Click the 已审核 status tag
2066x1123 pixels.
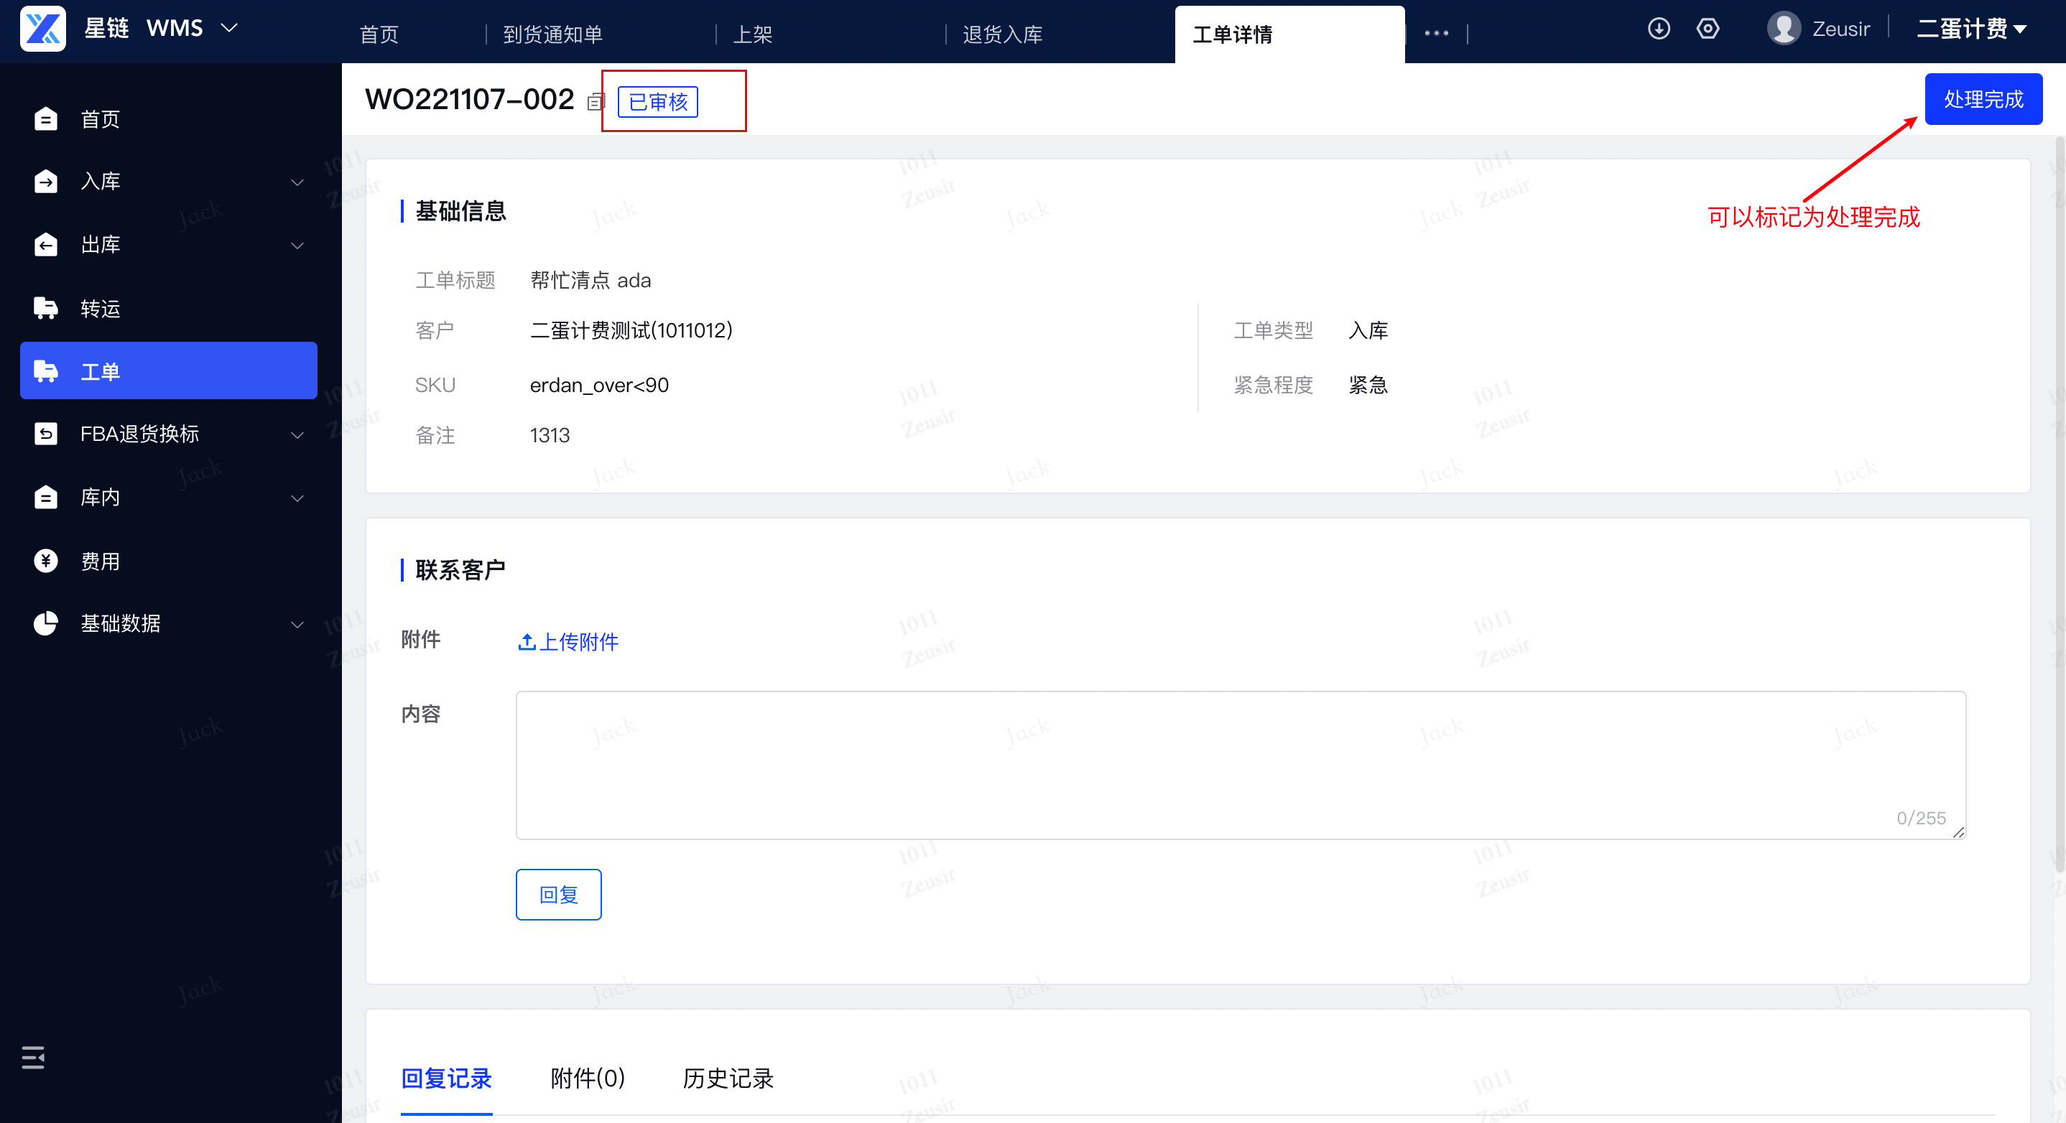[657, 102]
